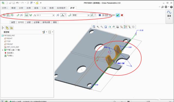Toggle bend-to-angle option icon
174x102 pixels.
point(26,15)
